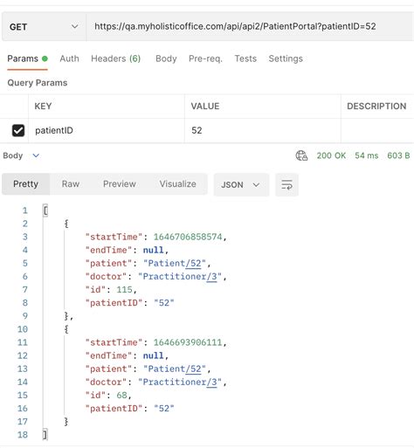Click the request URL field
This screenshot has width=414, height=448.
coord(250,26)
